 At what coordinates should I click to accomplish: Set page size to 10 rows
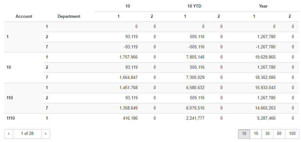pos(244,134)
